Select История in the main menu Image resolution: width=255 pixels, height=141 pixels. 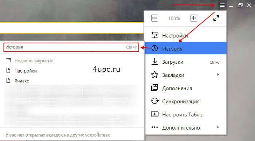pos(185,48)
